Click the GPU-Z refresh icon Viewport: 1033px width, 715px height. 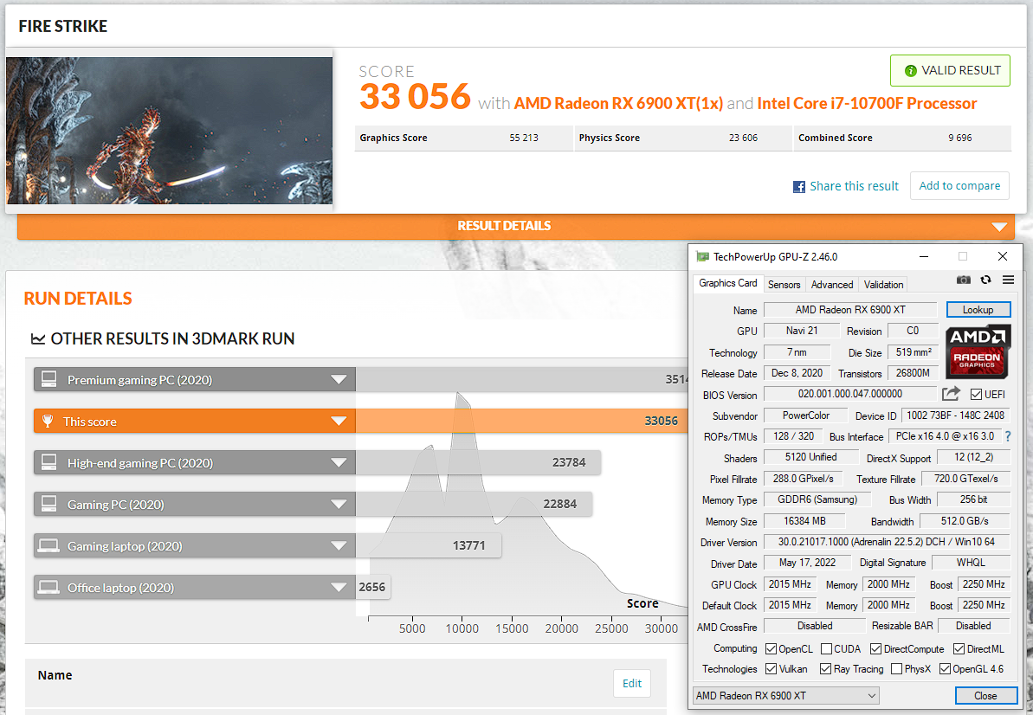click(x=985, y=280)
